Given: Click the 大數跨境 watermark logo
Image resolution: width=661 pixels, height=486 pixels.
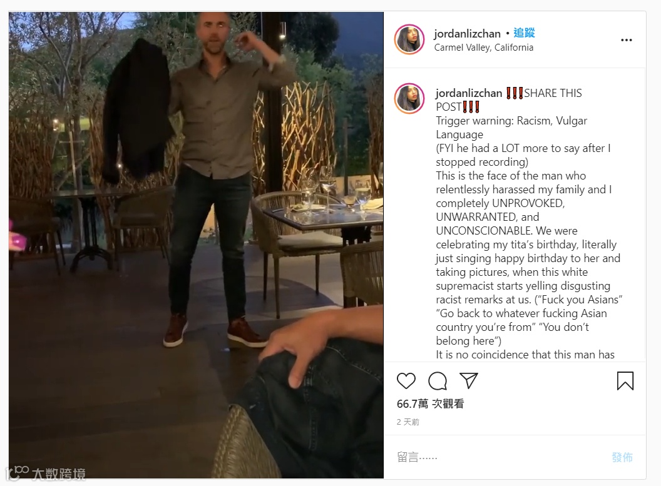Looking at the screenshot, I should (x=46, y=473).
